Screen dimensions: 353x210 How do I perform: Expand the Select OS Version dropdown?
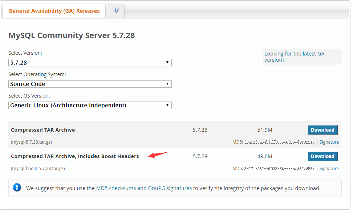click(90, 105)
